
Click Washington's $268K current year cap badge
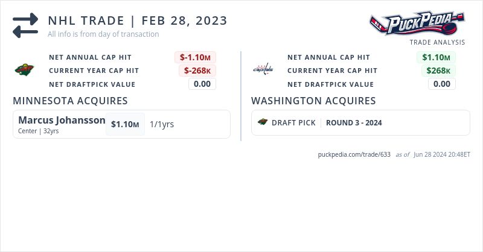pyautogui.click(x=438, y=71)
